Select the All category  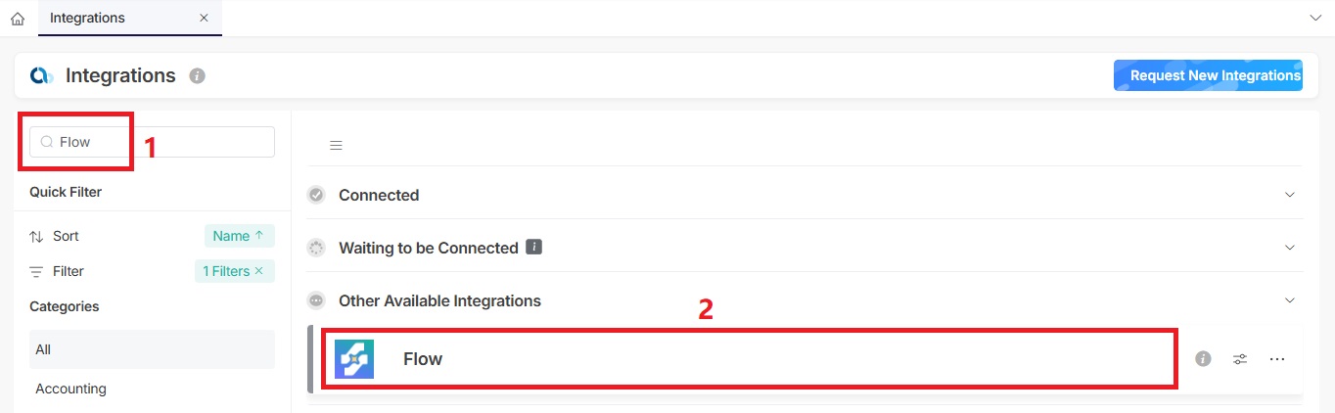pyautogui.click(x=152, y=349)
